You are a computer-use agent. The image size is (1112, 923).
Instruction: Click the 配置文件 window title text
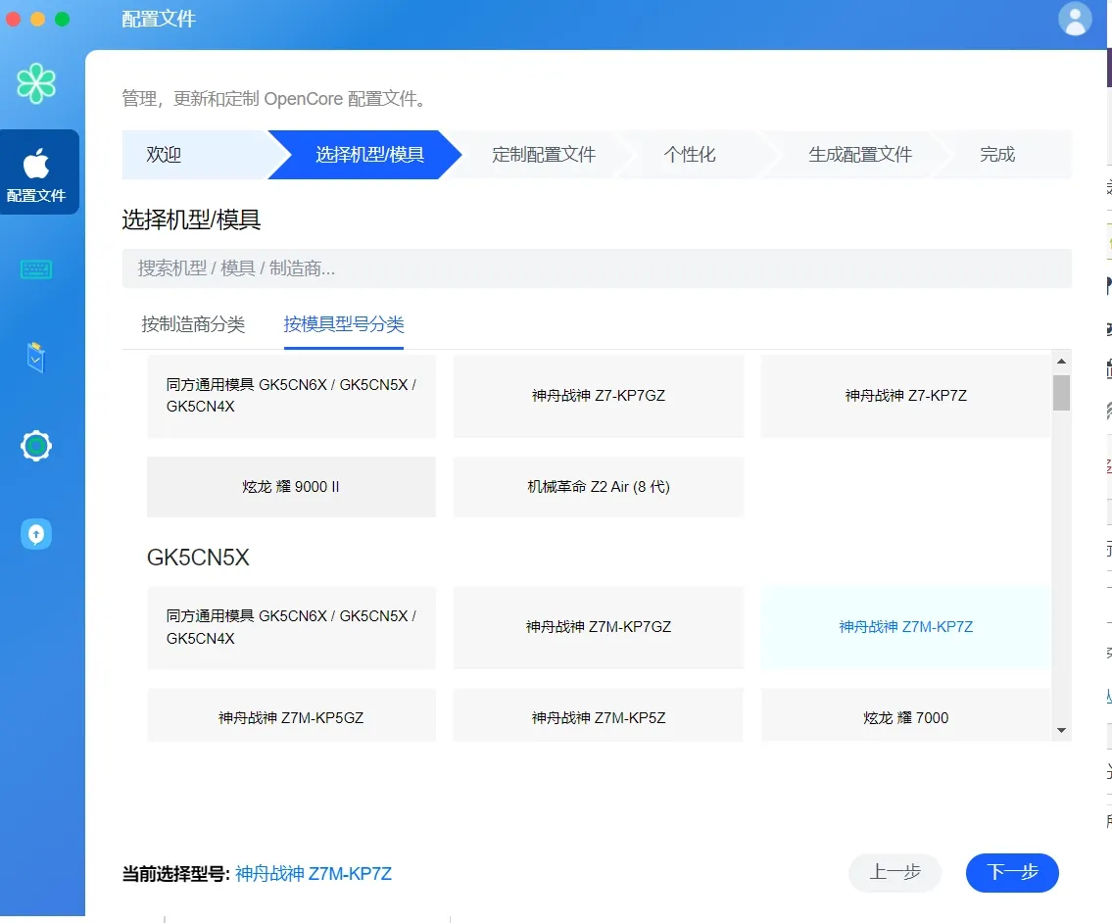(159, 20)
